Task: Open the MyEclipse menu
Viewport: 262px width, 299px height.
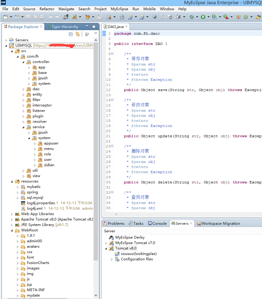Action: [120, 9]
